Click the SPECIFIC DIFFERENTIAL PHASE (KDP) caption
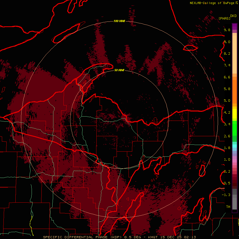The width and height of the screenshot is (239, 239). point(83,237)
